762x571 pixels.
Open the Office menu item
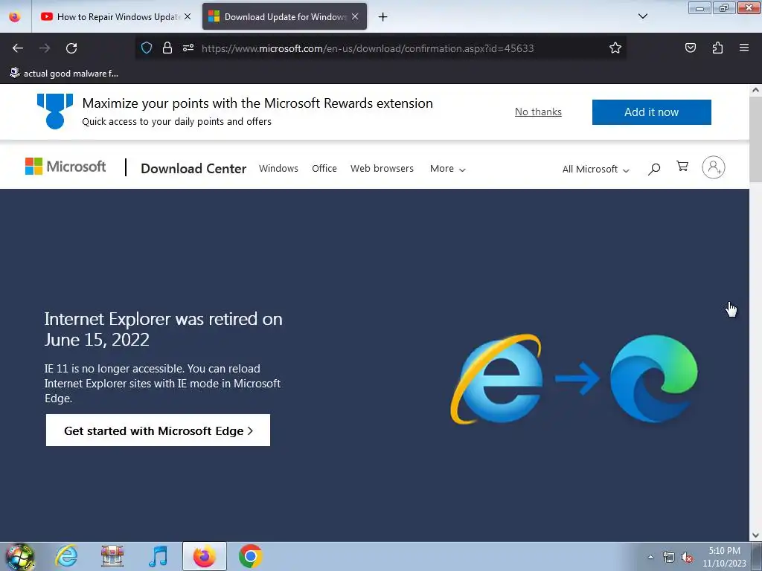(324, 169)
